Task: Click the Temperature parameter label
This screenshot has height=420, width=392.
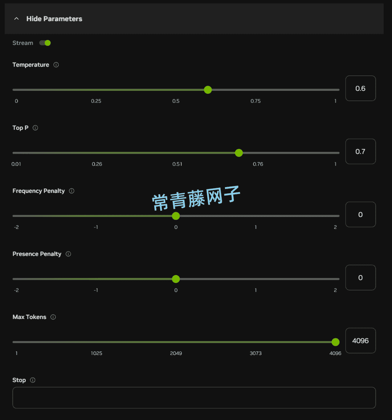Action: [31, 65]
